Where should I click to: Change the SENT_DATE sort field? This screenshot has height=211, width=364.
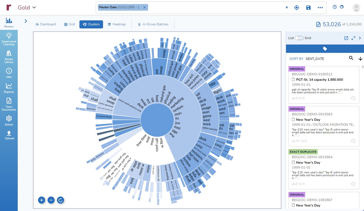(x=315, y=59)
